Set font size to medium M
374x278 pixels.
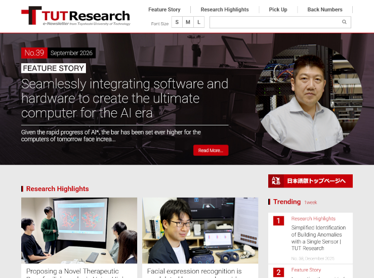click(x=188, y=22)
